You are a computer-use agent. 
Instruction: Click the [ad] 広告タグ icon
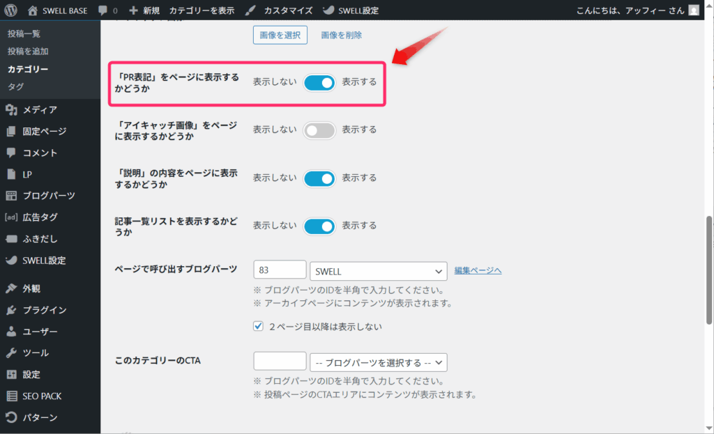click(x=11, y=217)
